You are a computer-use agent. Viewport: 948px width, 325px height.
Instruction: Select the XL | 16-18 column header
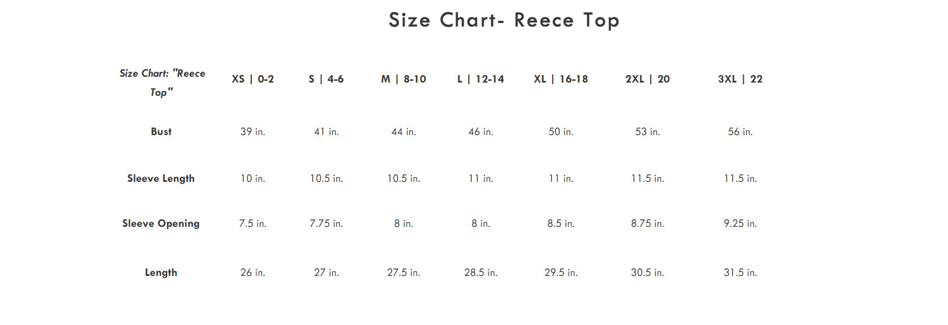click(x=560, y=79)
